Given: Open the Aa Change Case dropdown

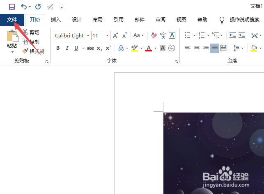Looking at the screenshot, I should coord(138,35).
